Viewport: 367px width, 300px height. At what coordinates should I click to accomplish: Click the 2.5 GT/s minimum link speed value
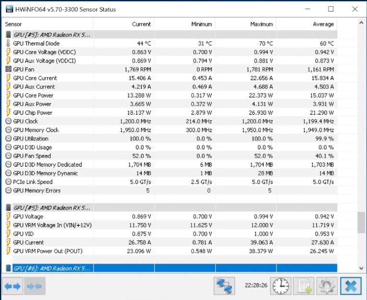point(201,182)
